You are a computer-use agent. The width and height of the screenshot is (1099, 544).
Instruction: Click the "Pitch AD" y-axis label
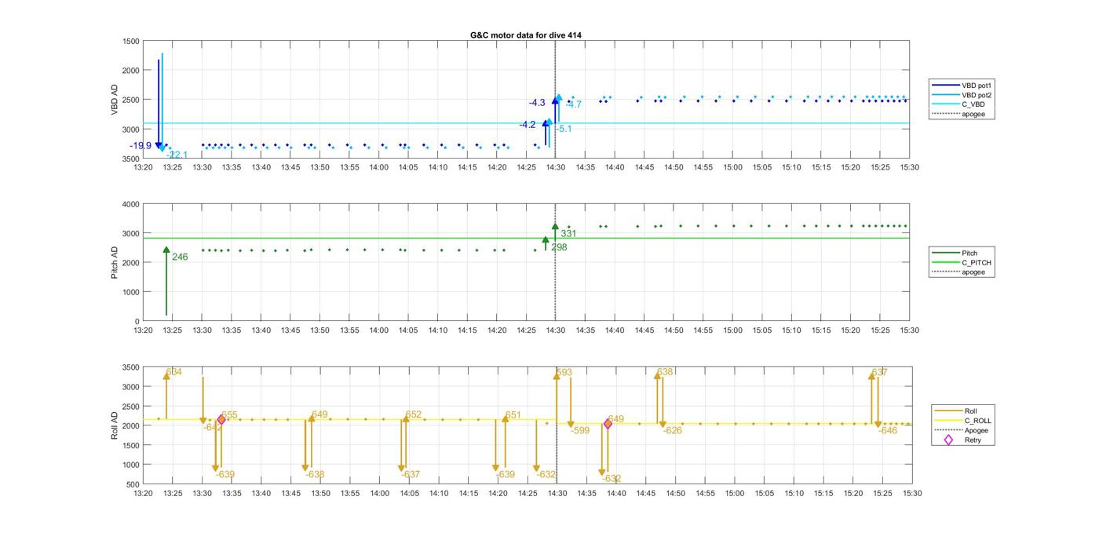point(115,262)
